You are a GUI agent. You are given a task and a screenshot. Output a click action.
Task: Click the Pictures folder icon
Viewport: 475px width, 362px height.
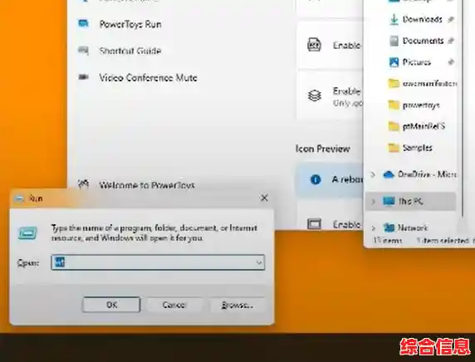point(394,62)
